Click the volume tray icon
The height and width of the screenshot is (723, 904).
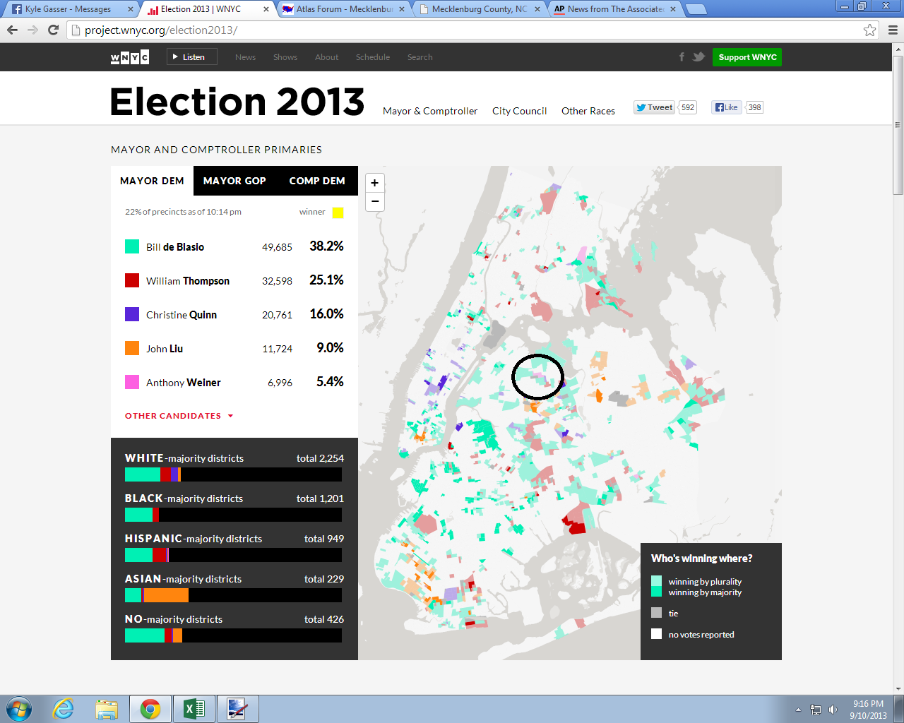pos(833,710)
